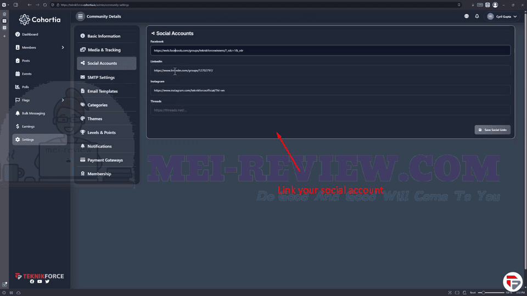Click the Events calendar icon
Screen dimensions: 527x296
coord(18,73)
